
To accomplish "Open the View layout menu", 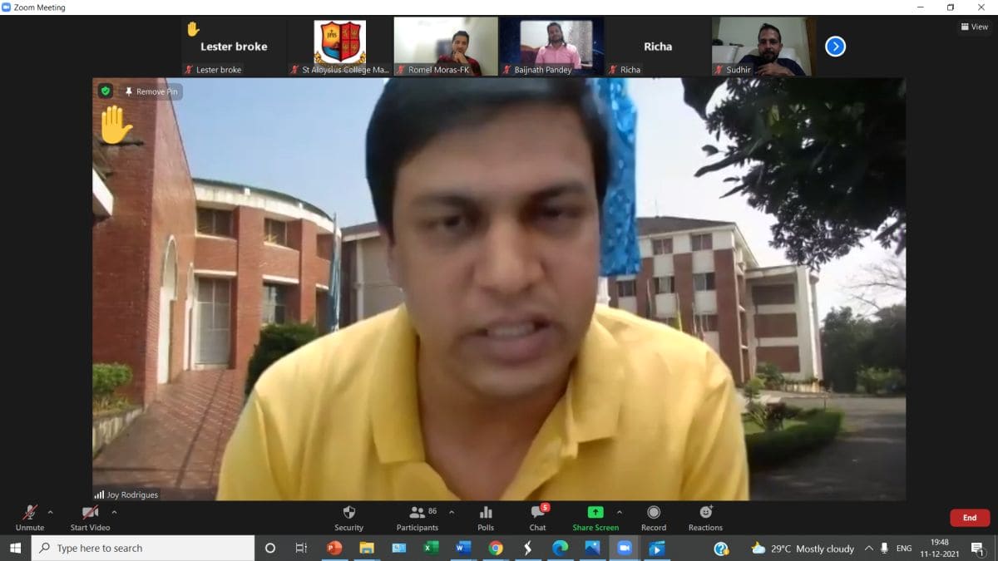I will 974,27.
